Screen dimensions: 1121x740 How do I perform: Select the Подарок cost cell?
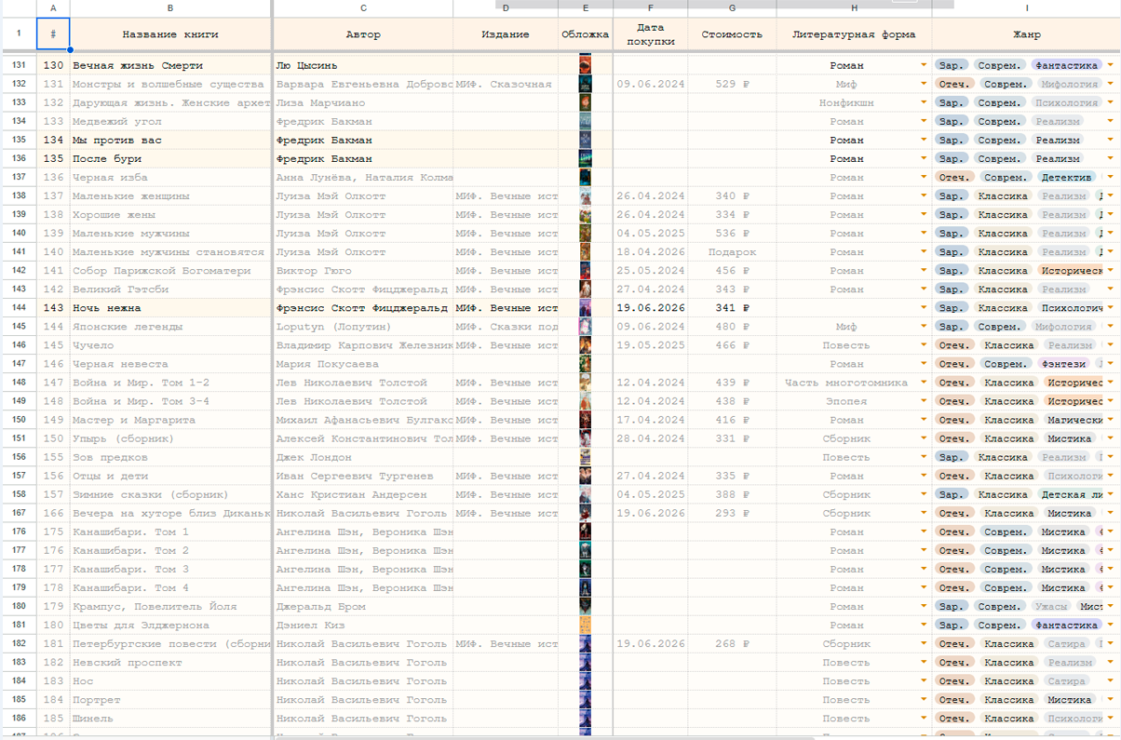point(732,252)
